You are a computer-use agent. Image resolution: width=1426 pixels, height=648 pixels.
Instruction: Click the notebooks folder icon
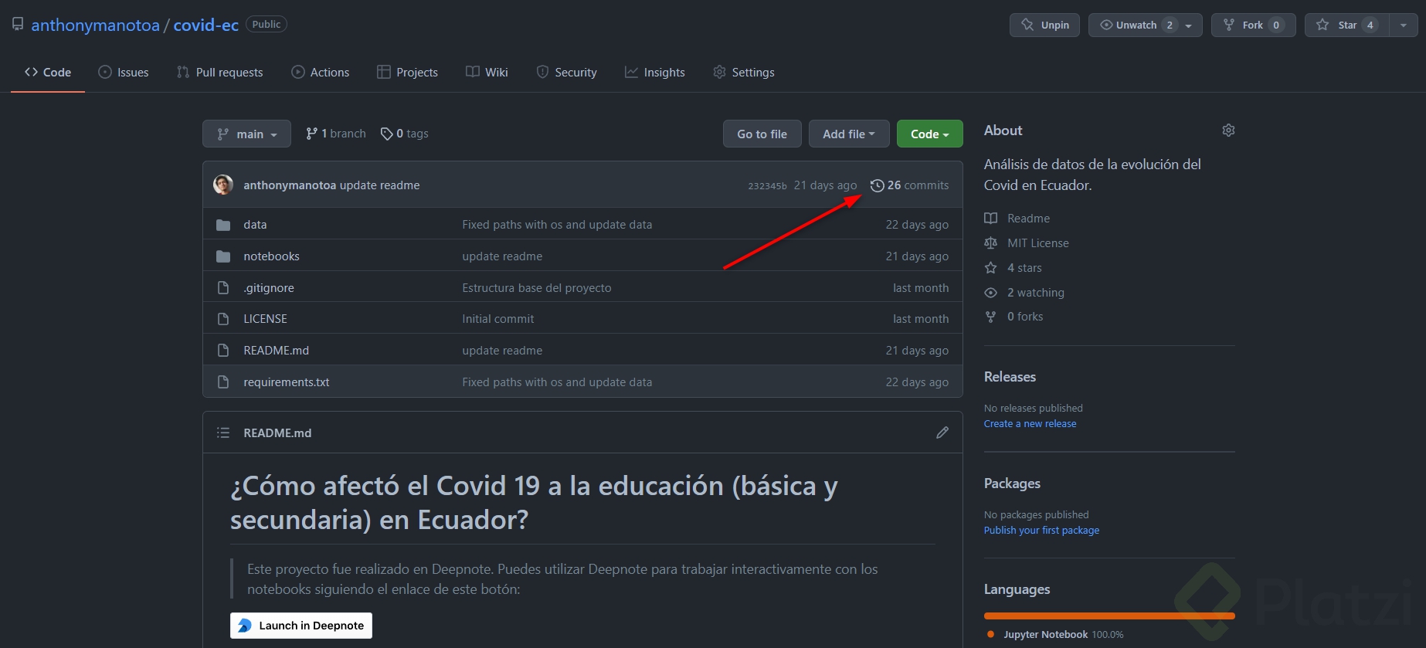pos(223,256)
